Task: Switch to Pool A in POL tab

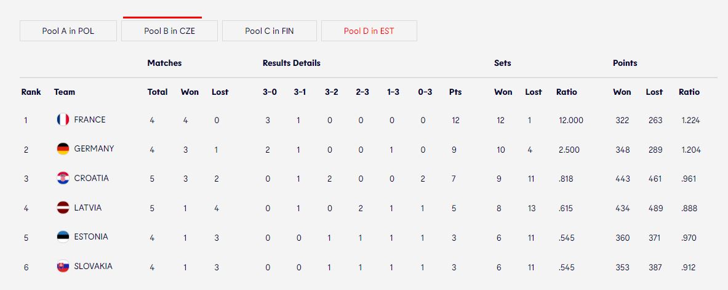Action: 68,31
